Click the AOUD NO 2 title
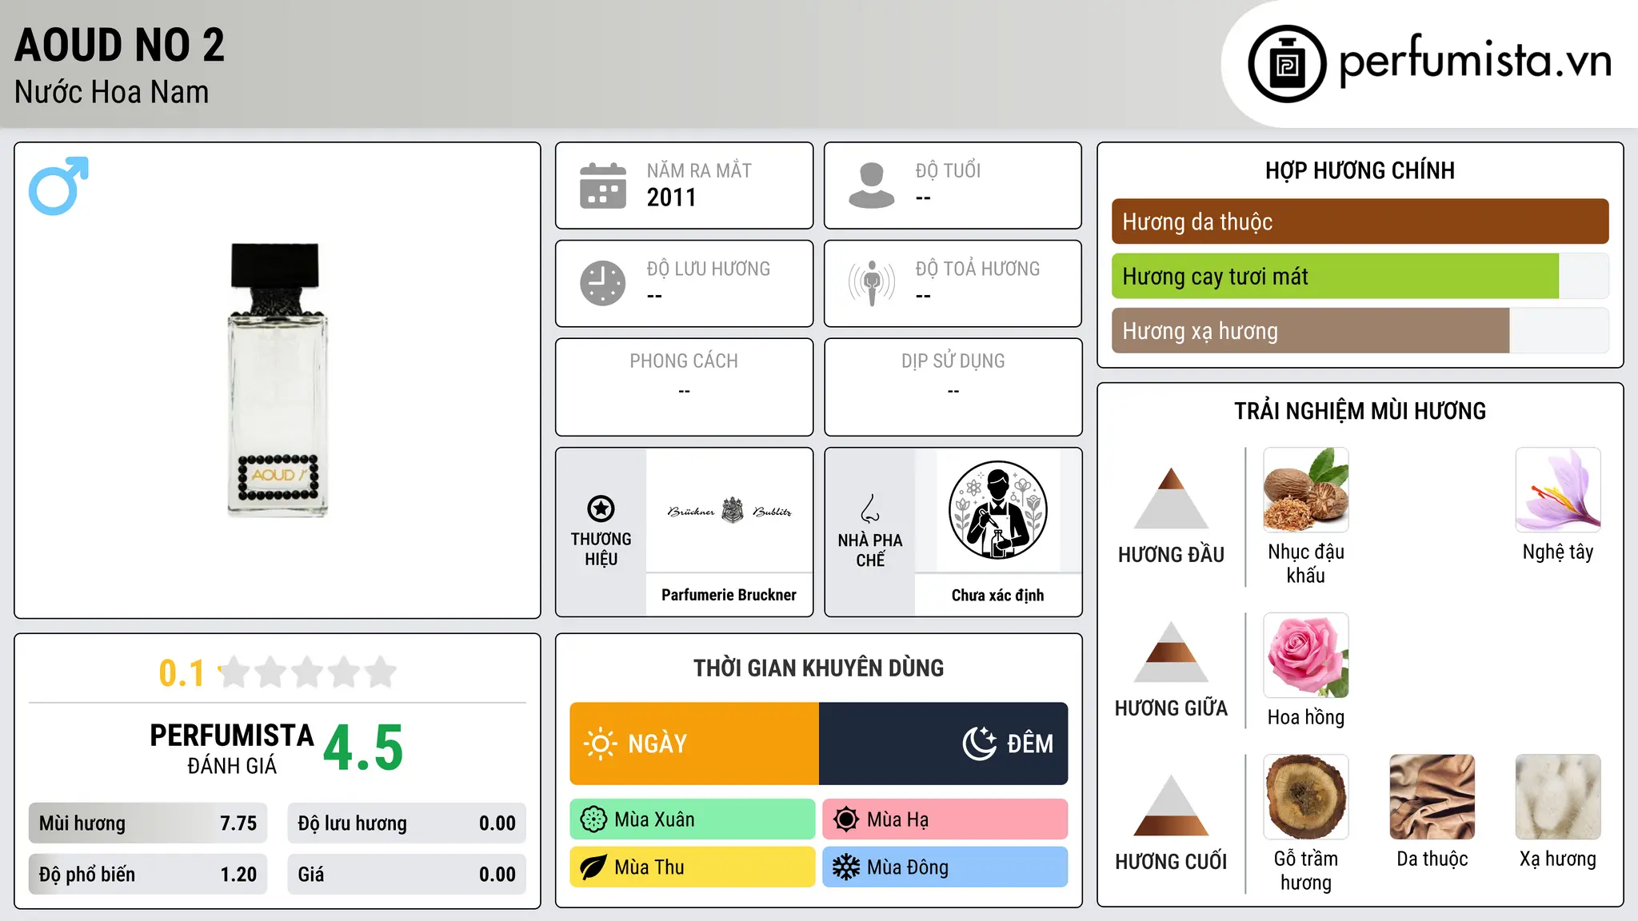 coord(120,45)
